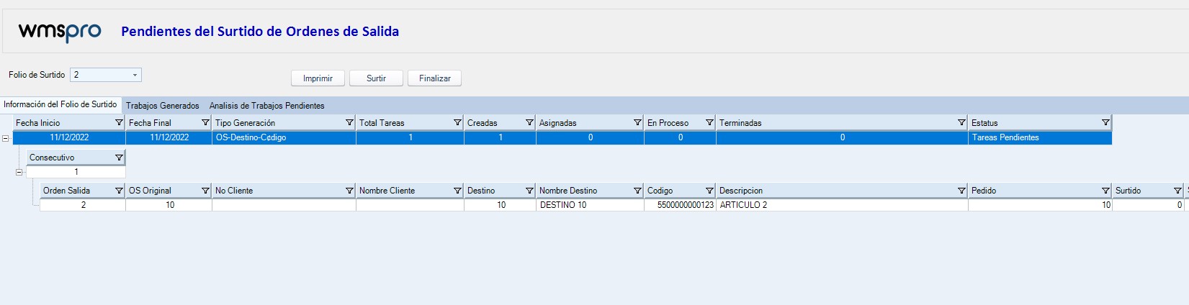Select the DESTINO 10 cell
The image size is (1189, 305).
590,205
